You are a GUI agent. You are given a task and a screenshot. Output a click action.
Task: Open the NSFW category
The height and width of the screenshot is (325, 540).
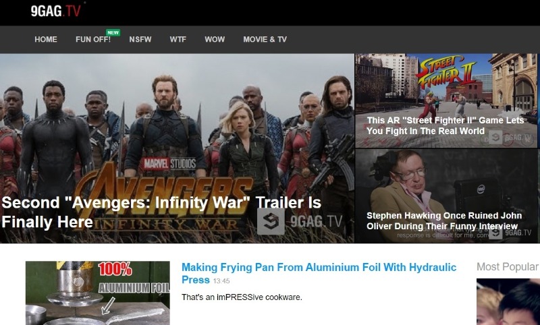click(x=140, y=39)
